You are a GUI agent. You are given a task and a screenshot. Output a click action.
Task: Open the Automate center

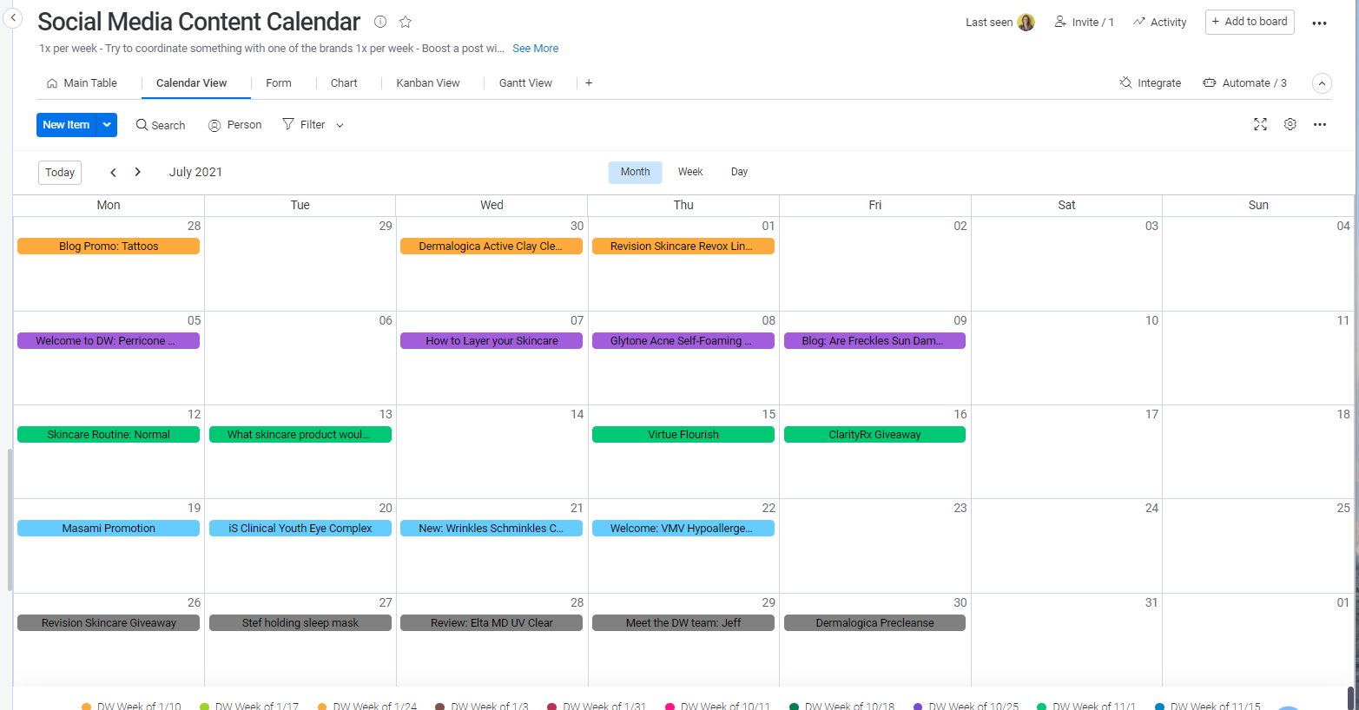tap(1244, 82)
